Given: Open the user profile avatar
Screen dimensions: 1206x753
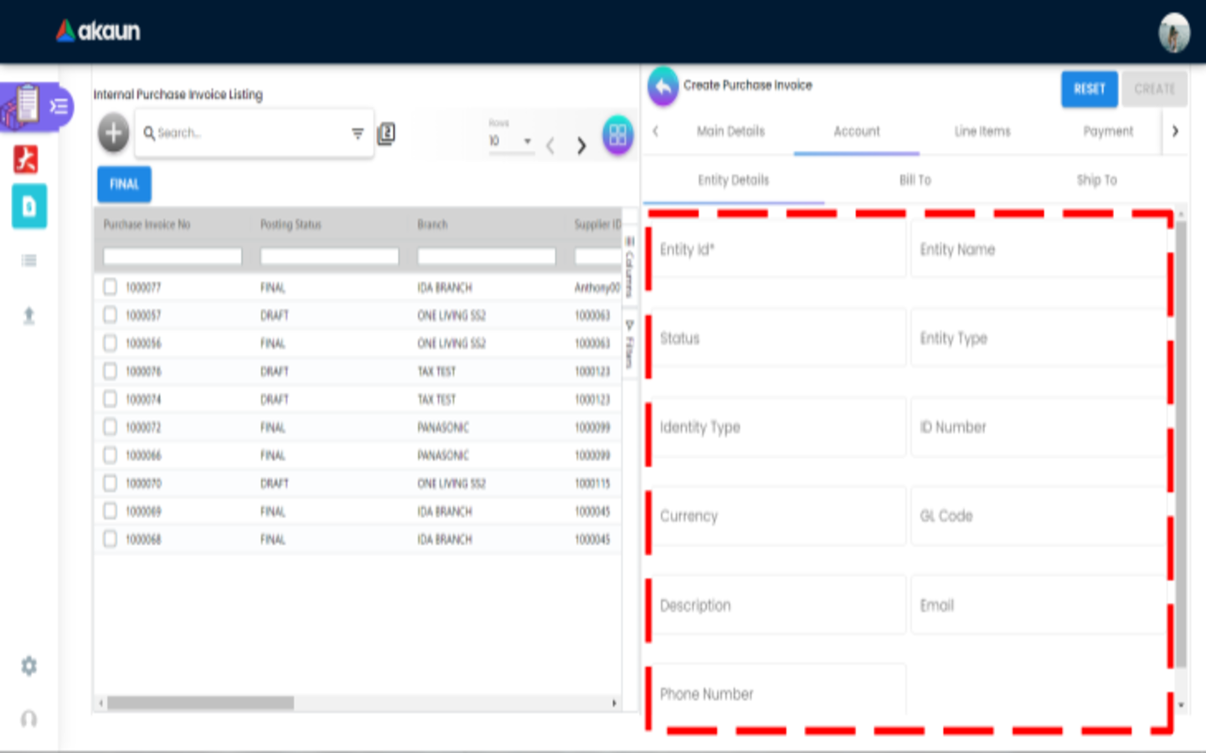Looking at the screenshot, I should 1173,33.
